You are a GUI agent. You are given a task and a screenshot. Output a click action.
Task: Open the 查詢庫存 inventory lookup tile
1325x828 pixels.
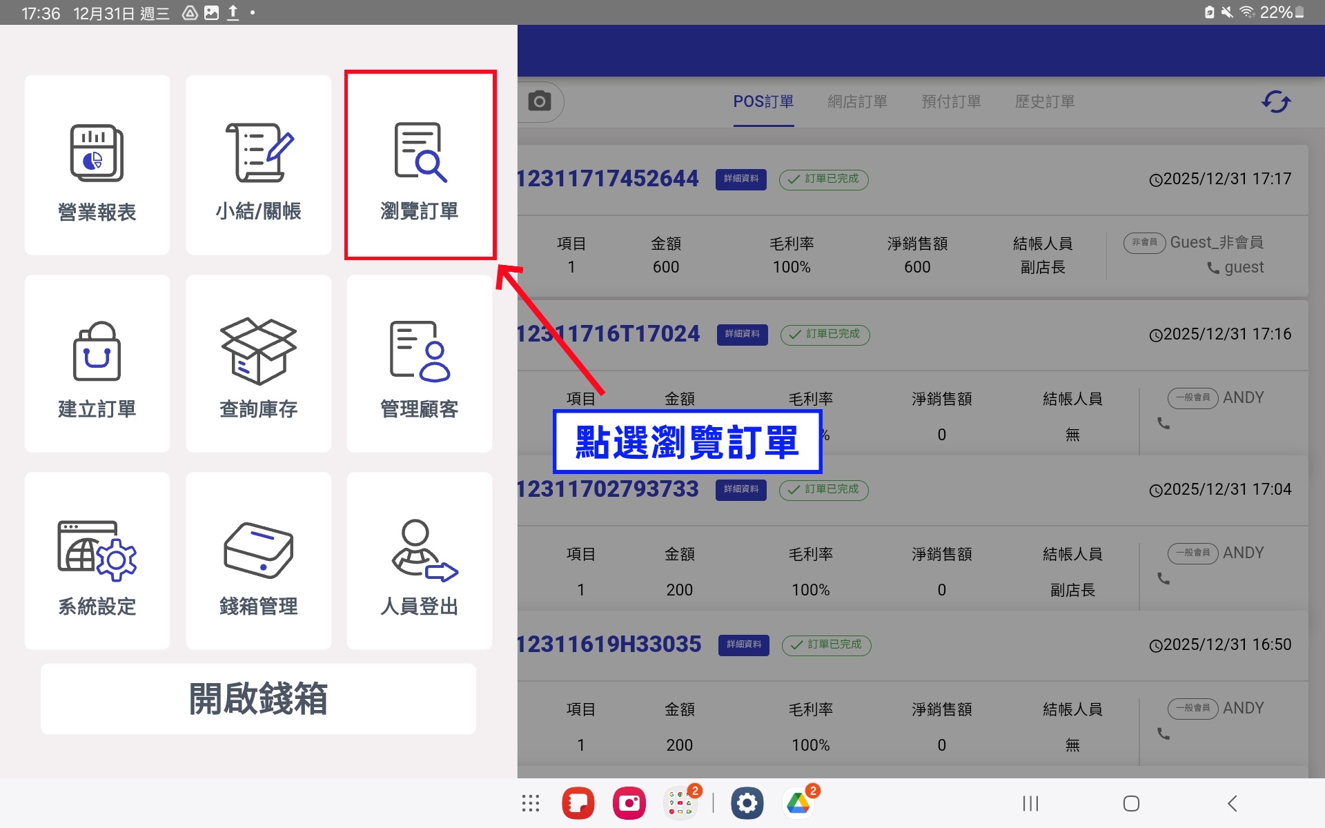(259, 364)
